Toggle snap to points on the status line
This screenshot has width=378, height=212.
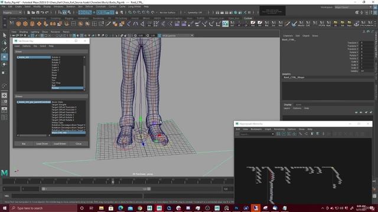tap(139, 12)
